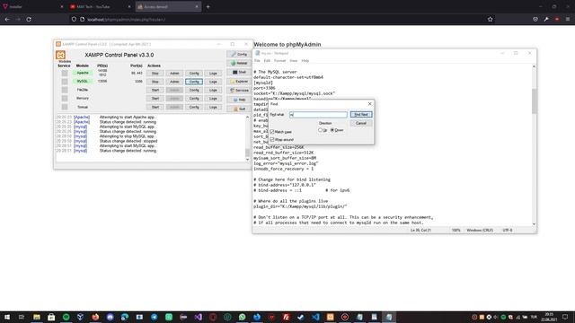
Task: Open Services from the XAMPP side buttons
Action: coord(239,90)
